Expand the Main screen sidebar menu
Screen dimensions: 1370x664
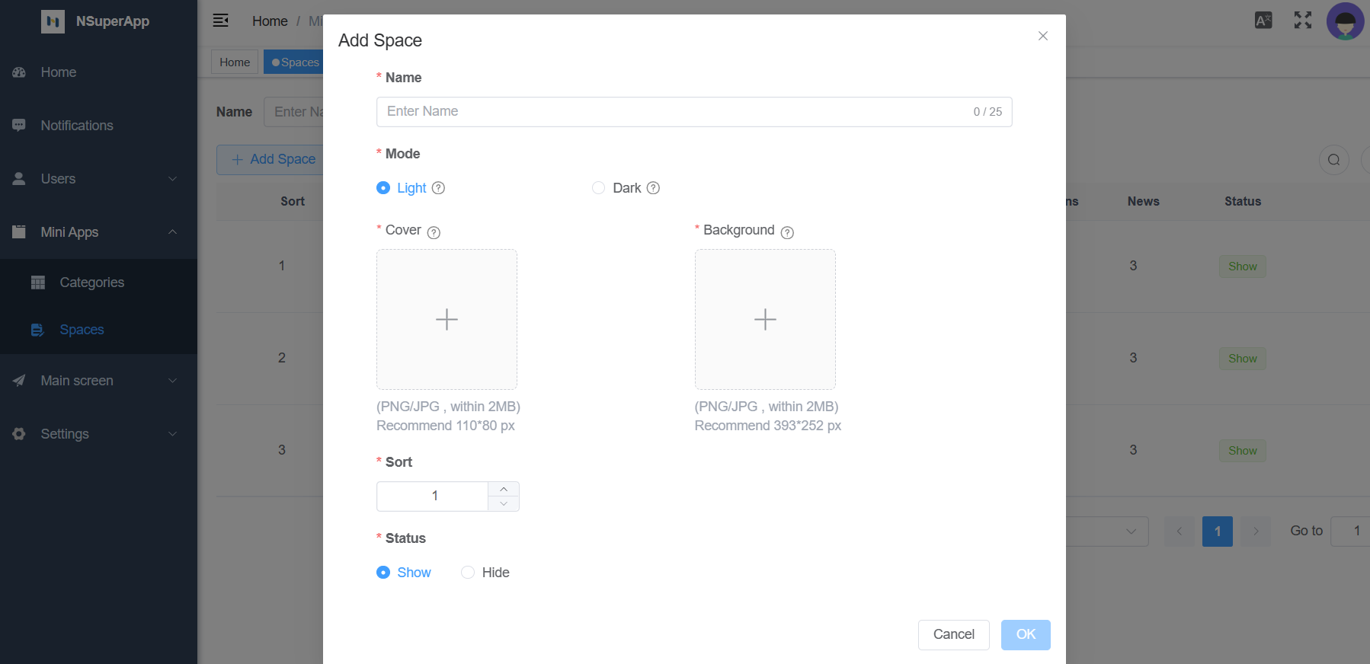[x=98, y=381]
